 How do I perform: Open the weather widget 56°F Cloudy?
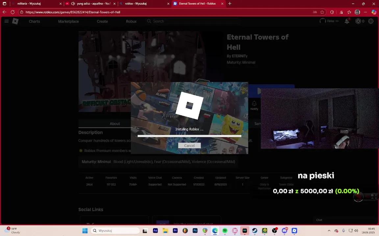tap(13, 230)
